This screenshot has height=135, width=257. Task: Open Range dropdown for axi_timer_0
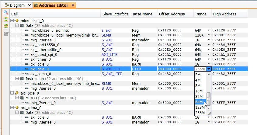coord(208,59)
